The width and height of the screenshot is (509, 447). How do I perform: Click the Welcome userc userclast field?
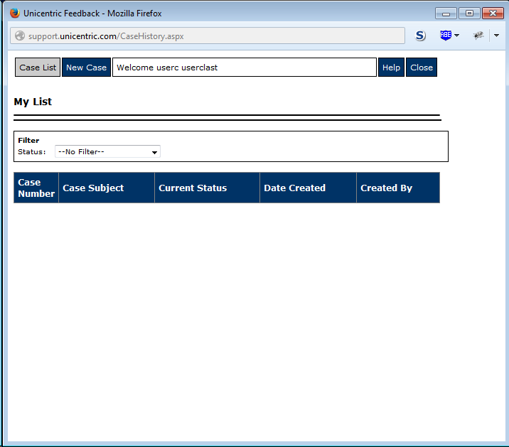tap(245, 68)
